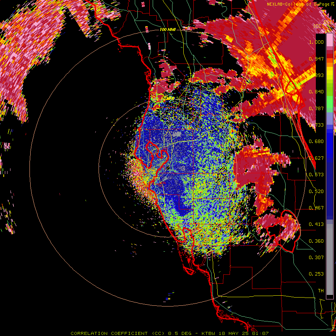Click the '10 MAY 25' date in caption

point(233,333)
